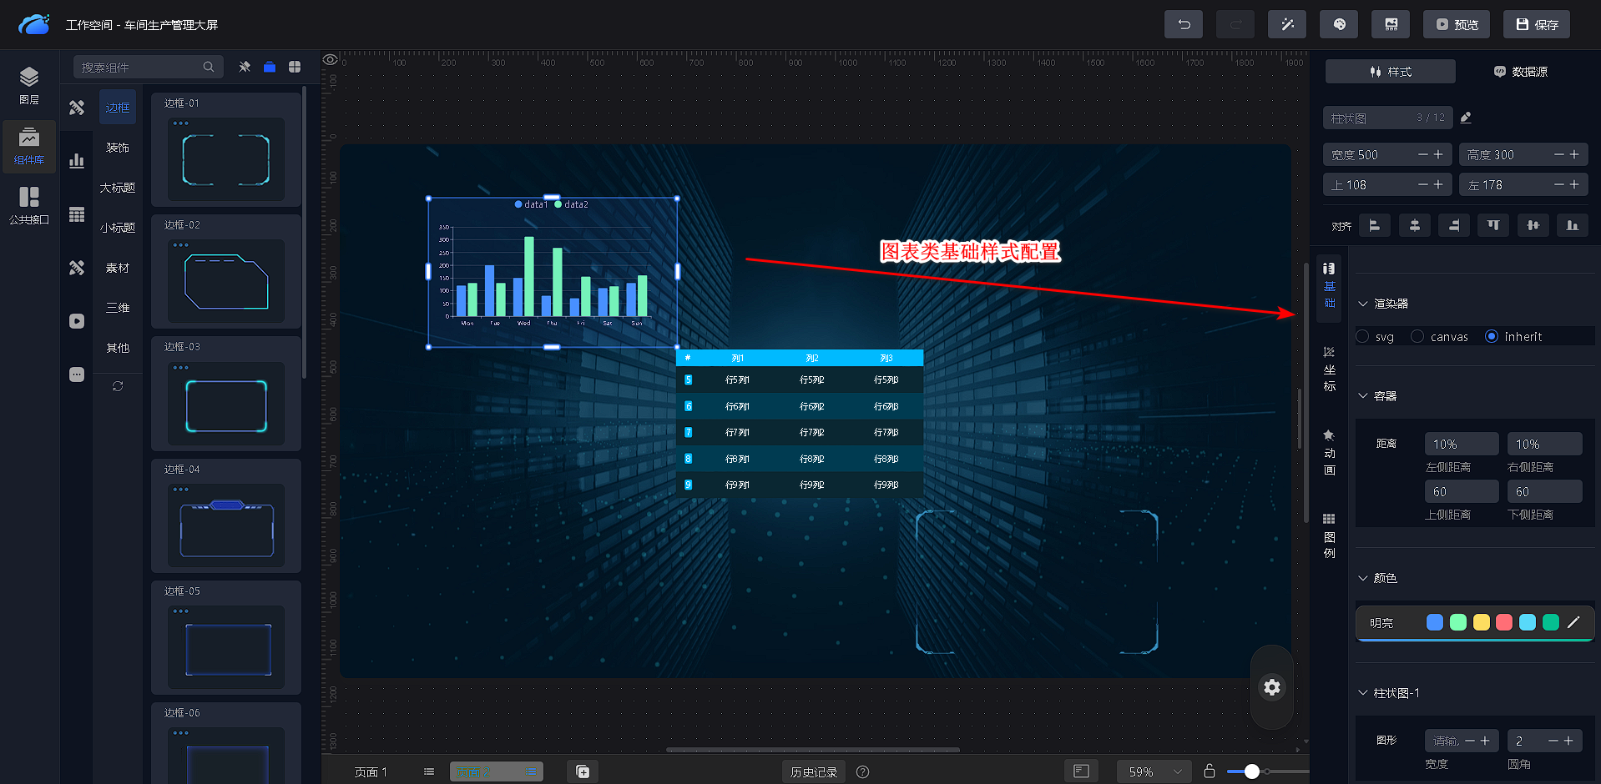Pick the yellow color swatch in 明亮 palette

(1481, 623)
